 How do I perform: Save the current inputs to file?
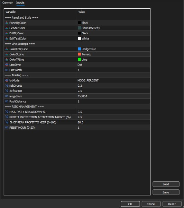(166, 192)
